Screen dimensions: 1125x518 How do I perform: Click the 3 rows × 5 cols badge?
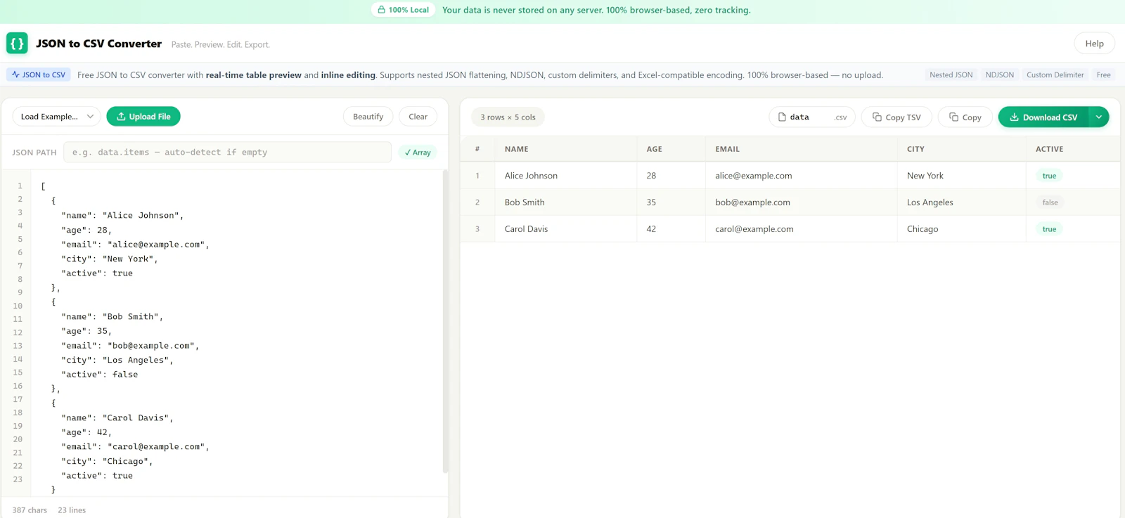[x=508, y=117]
